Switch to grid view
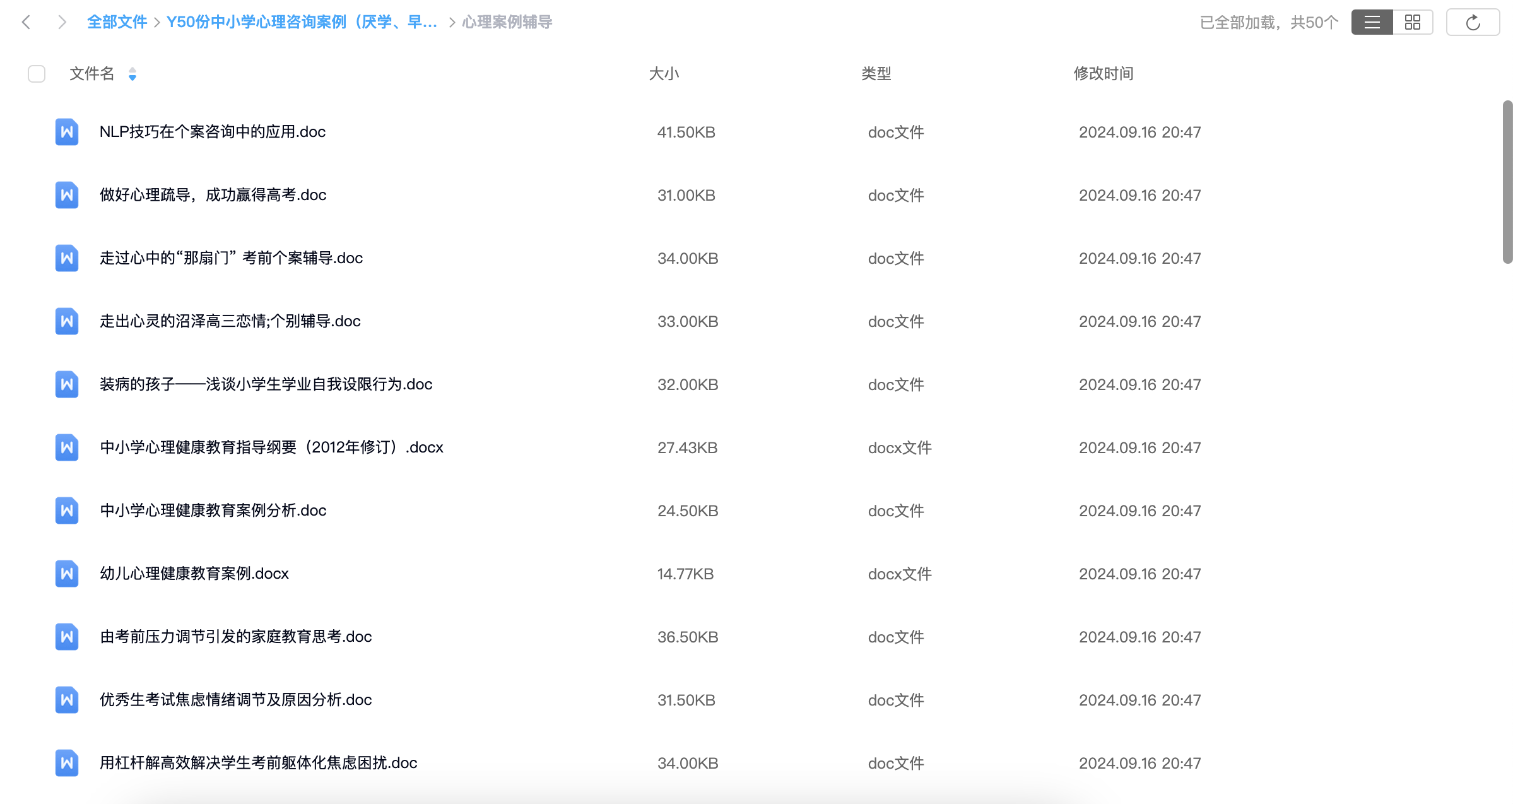 pos(1413,22)
